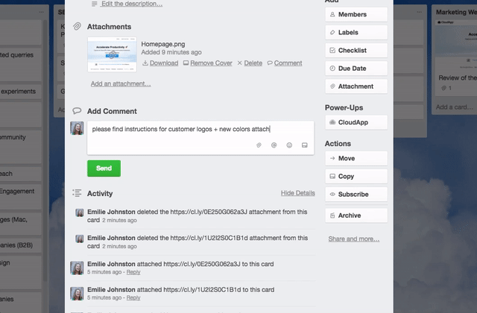Archive this card

tap(356, 215)
